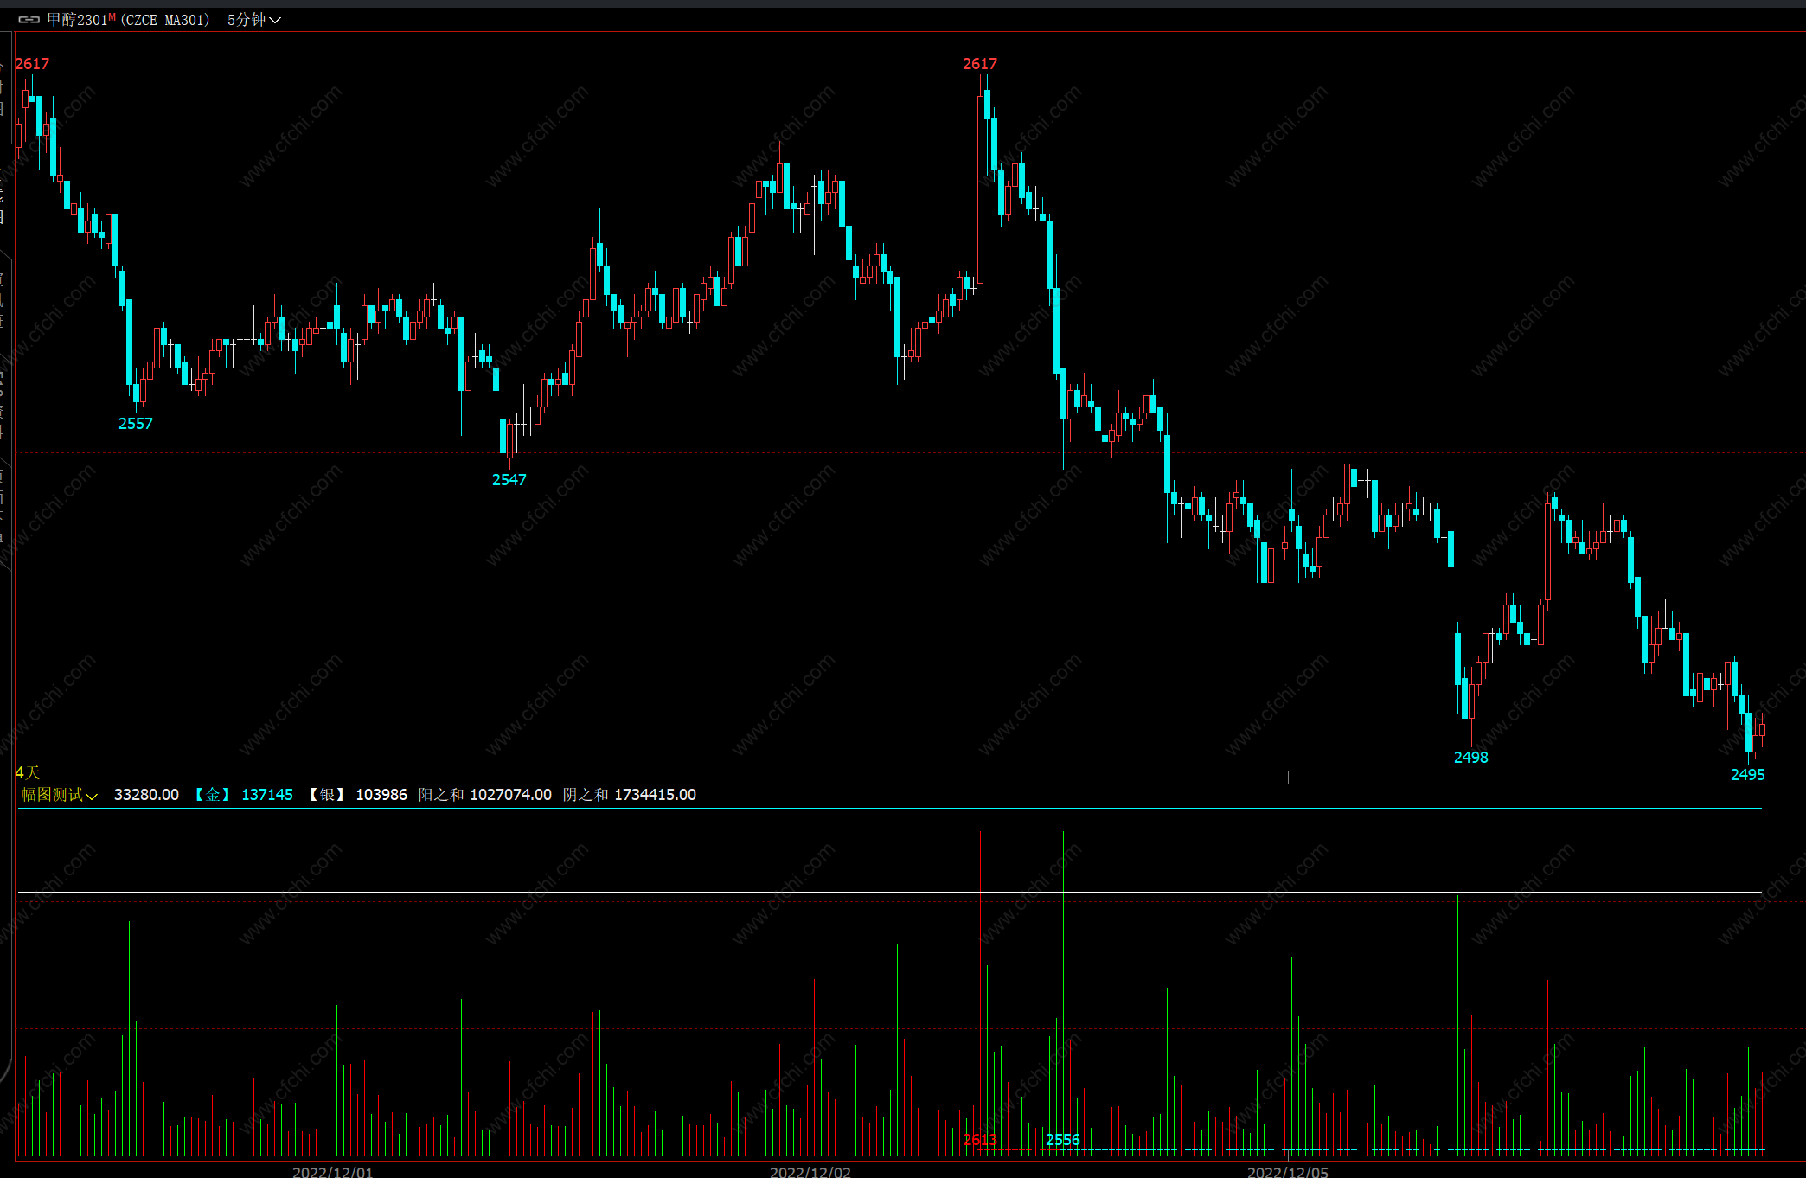The width and height of the screenshot is (1806, 1178).
Task: Click the 阳之和 indicator readout
Action: pos(484,795)
